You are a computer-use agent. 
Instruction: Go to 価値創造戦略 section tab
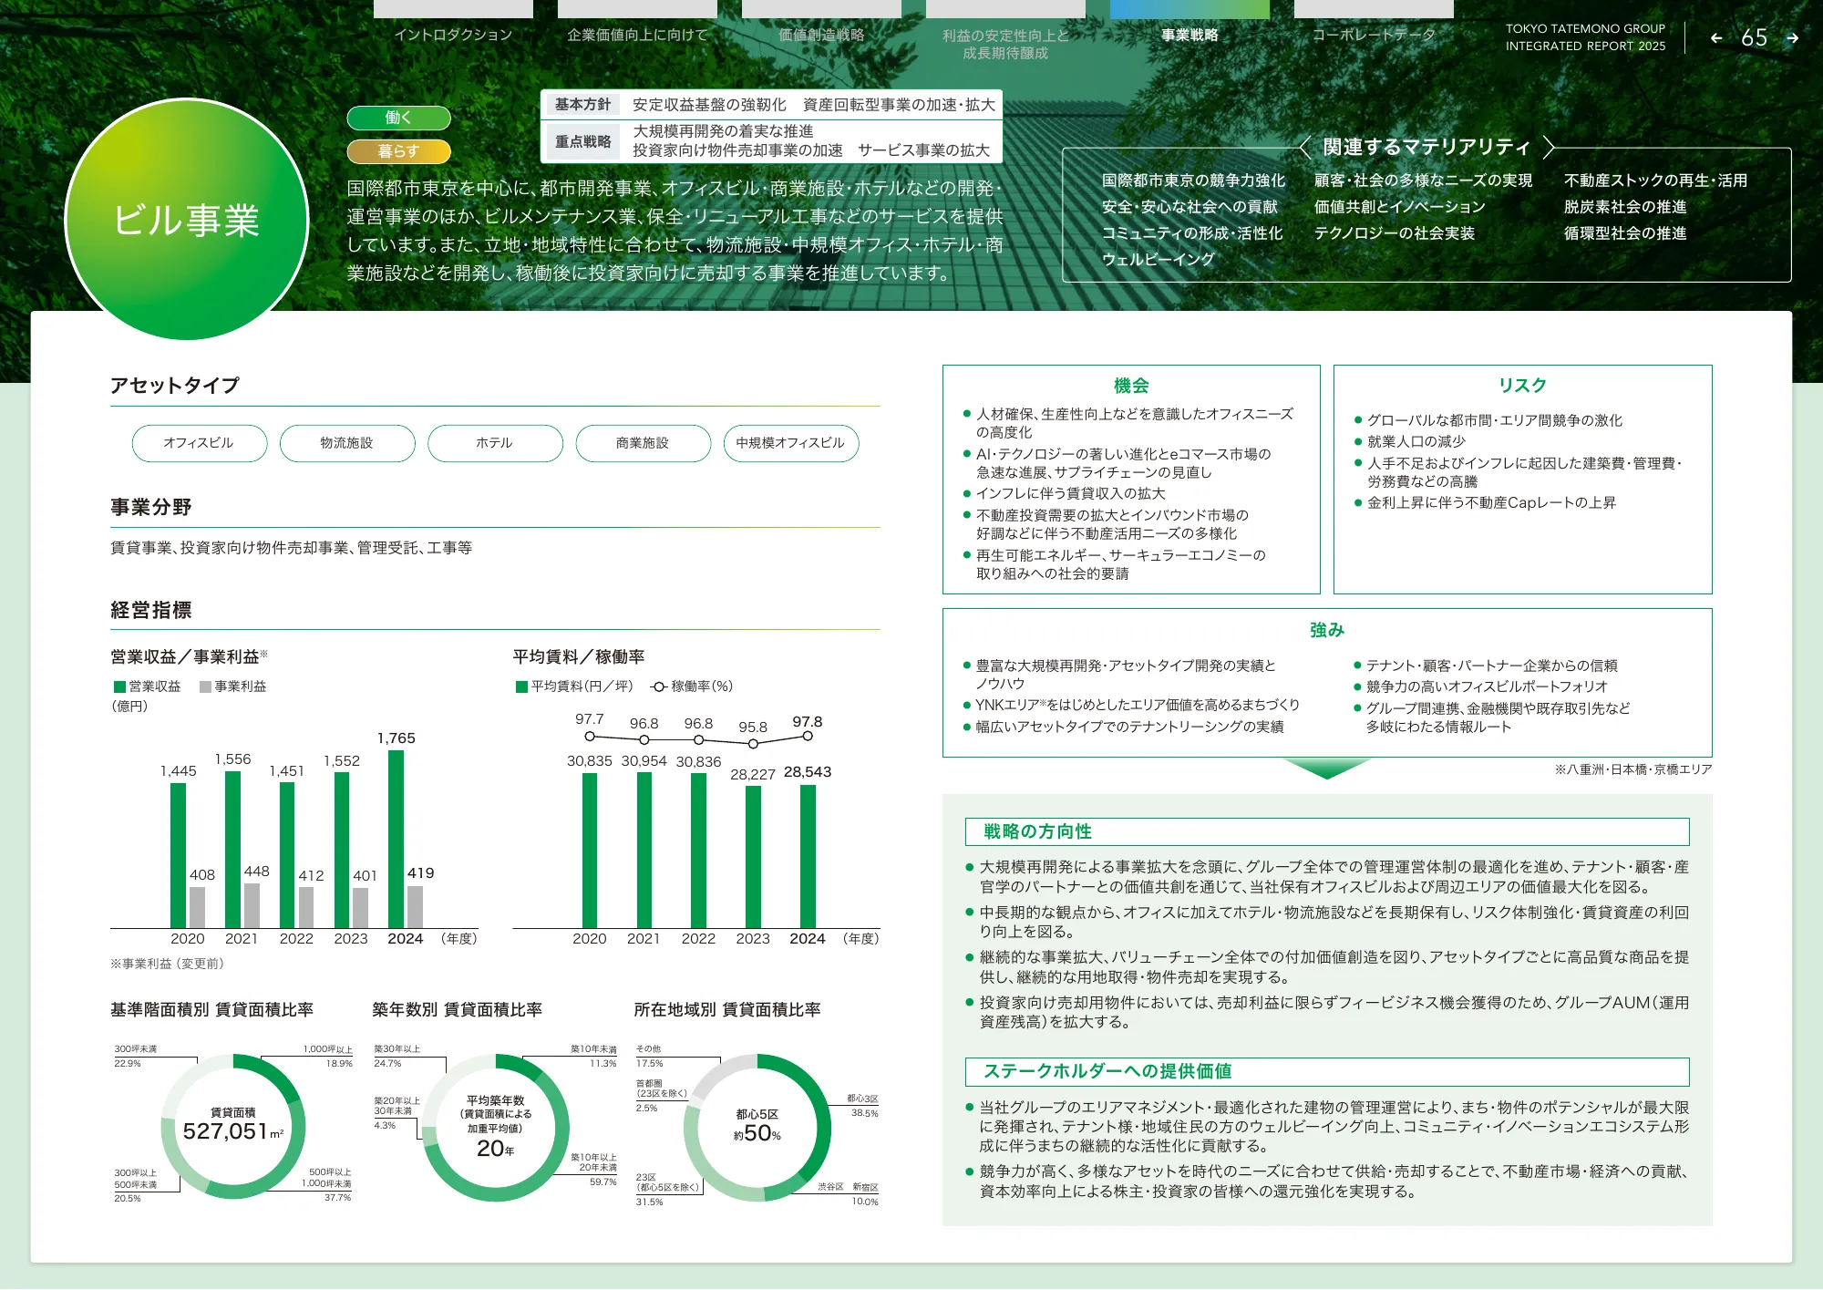coord(821,35)
